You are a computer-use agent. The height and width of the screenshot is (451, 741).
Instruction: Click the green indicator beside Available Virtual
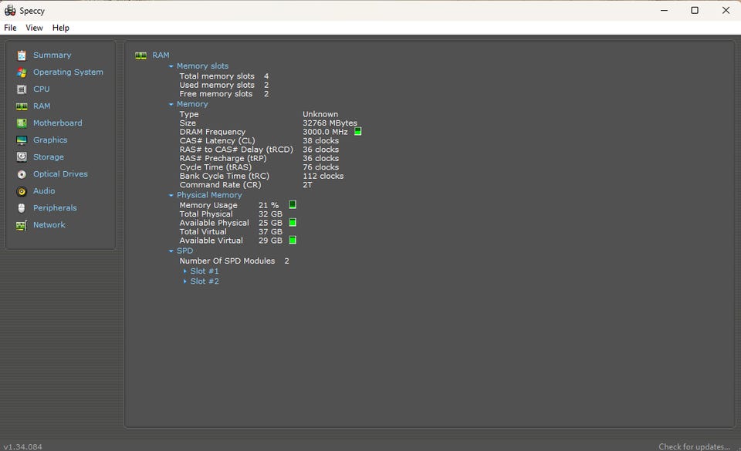(293, 240)
